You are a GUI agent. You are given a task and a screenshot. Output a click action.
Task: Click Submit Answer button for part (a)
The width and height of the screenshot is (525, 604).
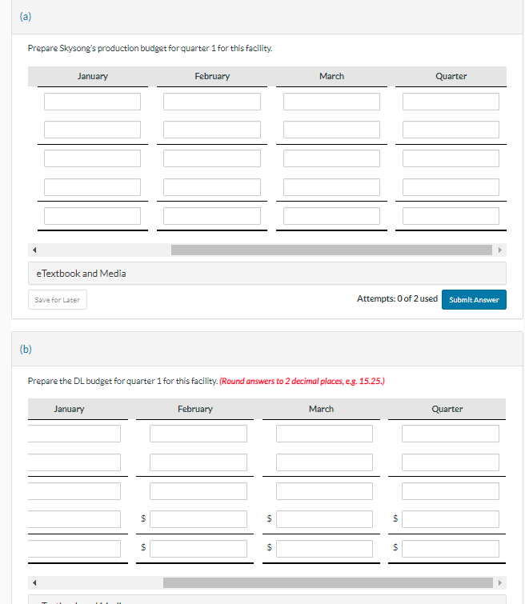(474, 300)
